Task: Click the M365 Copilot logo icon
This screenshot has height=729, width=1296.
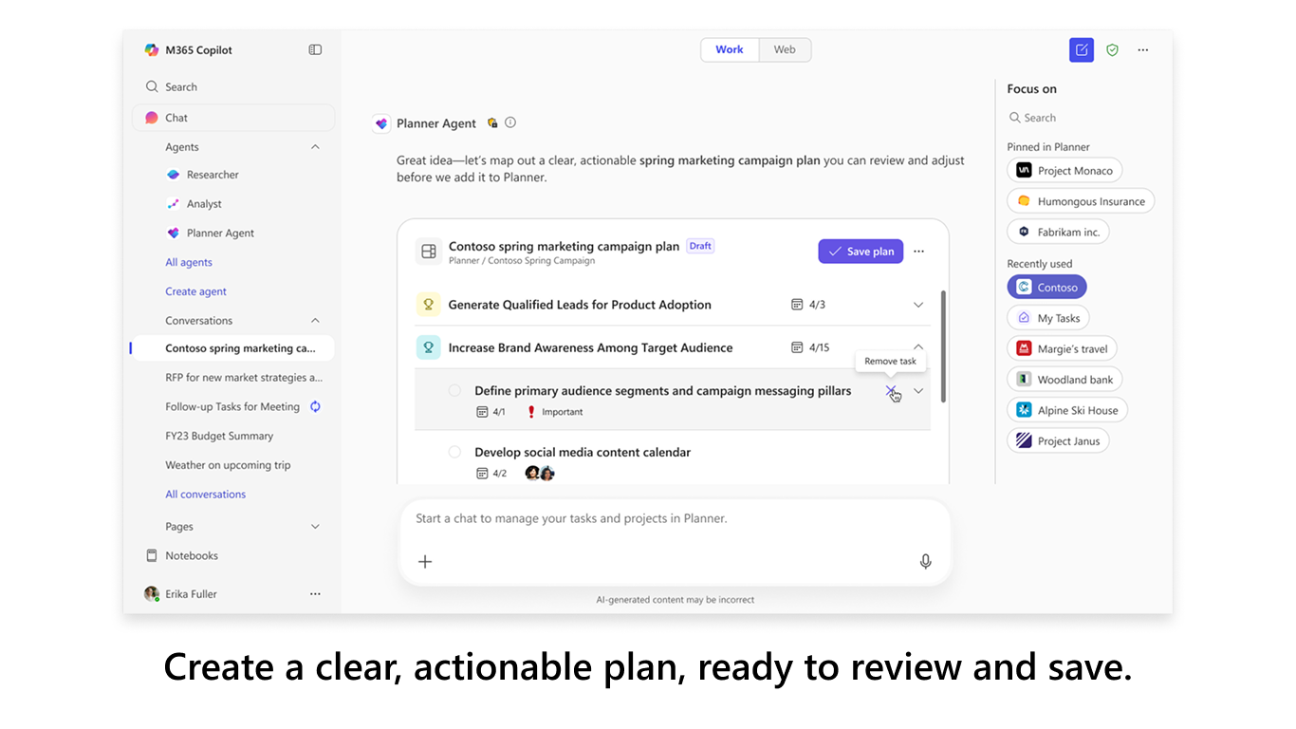Action: (152, 50)
